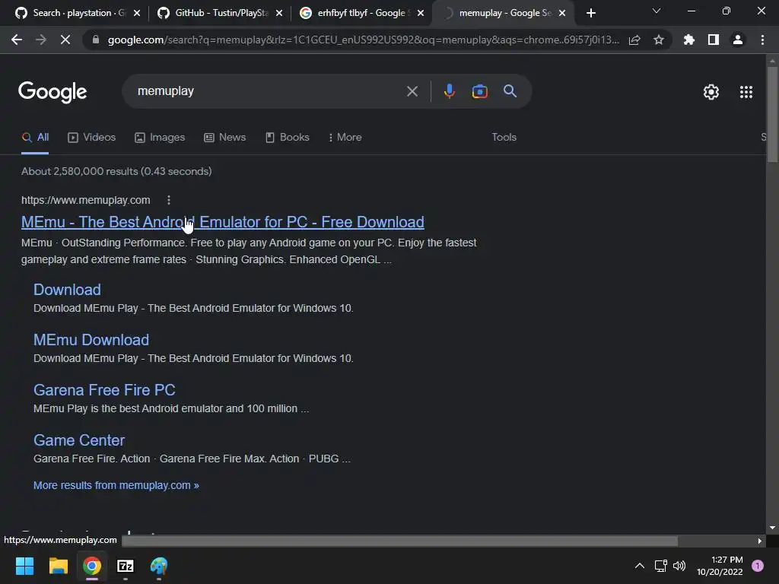Open the MEmu Best Android Emulator result

[223, 222]
